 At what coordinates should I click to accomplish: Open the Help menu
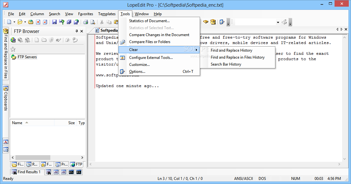(158, 14)
